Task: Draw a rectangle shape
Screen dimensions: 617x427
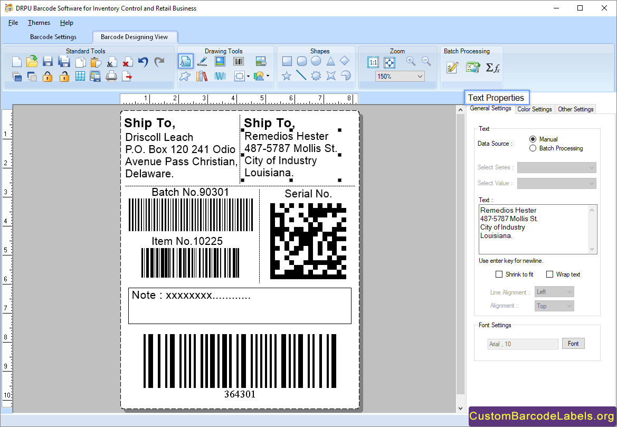Action: 287,61
